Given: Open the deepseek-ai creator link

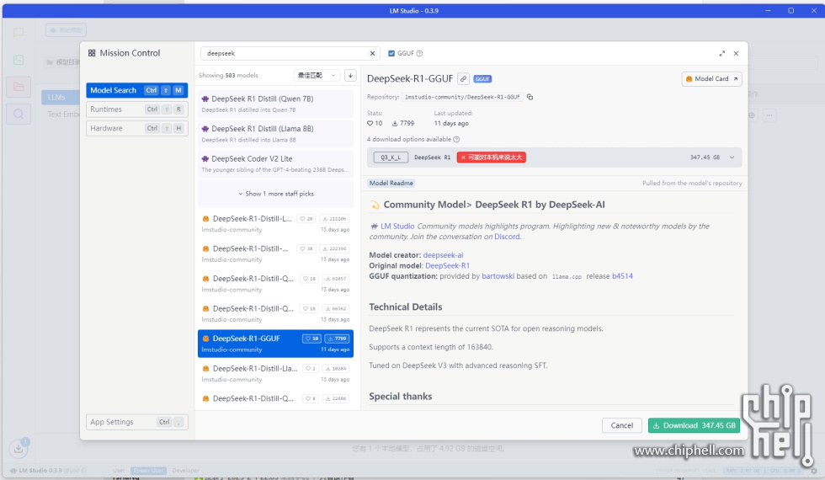Looking at the screenshot, I should pos(443,255).
